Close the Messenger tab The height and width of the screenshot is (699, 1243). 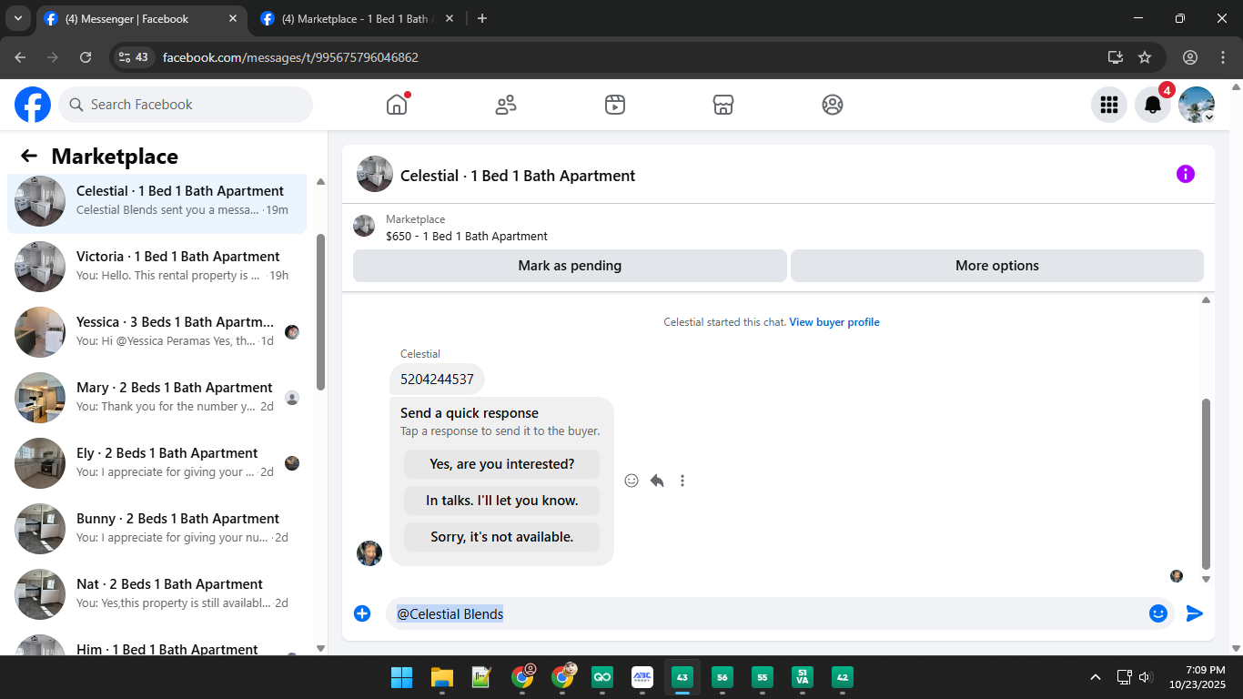pyautogui.click(x=233, y=18)
